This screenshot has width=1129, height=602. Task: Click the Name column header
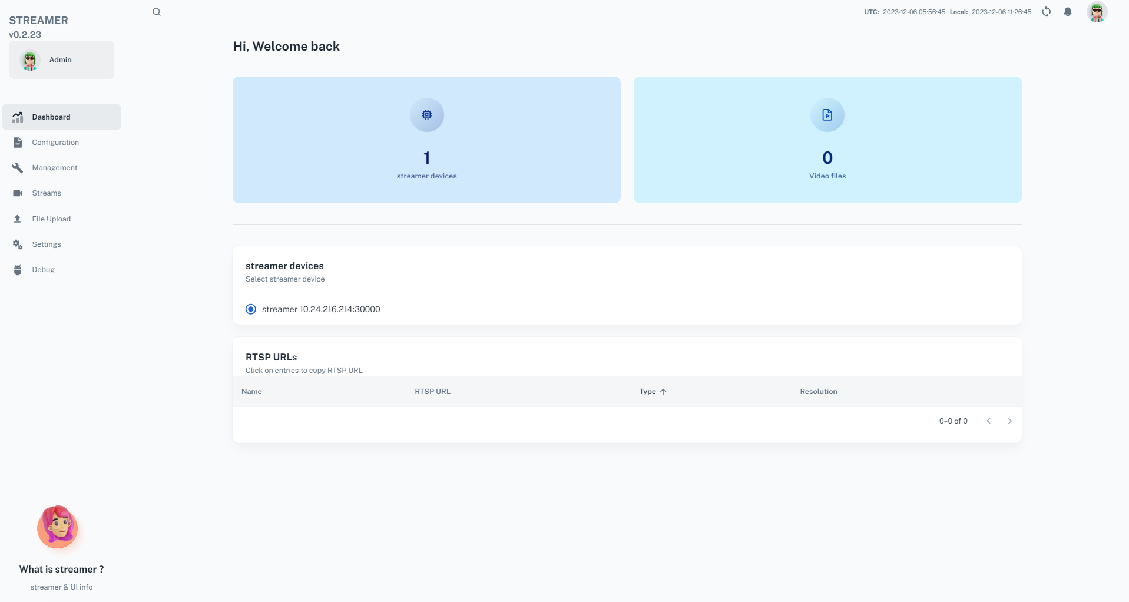pos(251,392)
